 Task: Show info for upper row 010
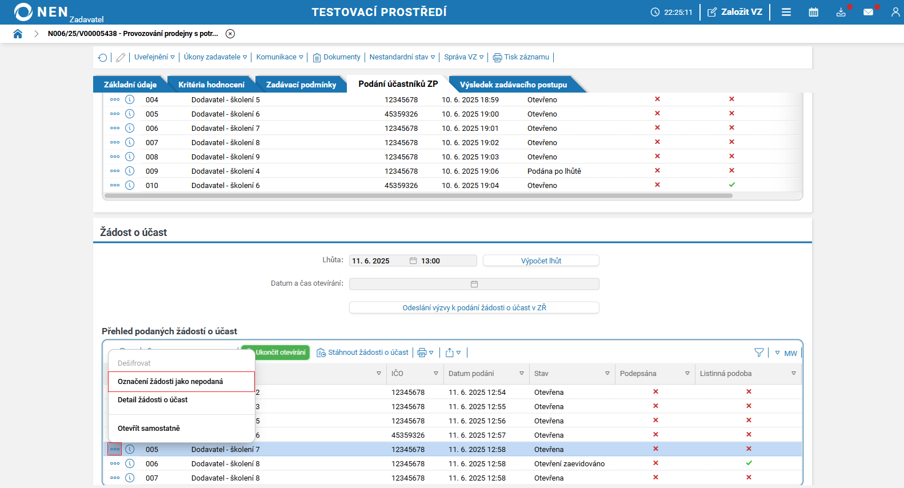tap(130, 185)
